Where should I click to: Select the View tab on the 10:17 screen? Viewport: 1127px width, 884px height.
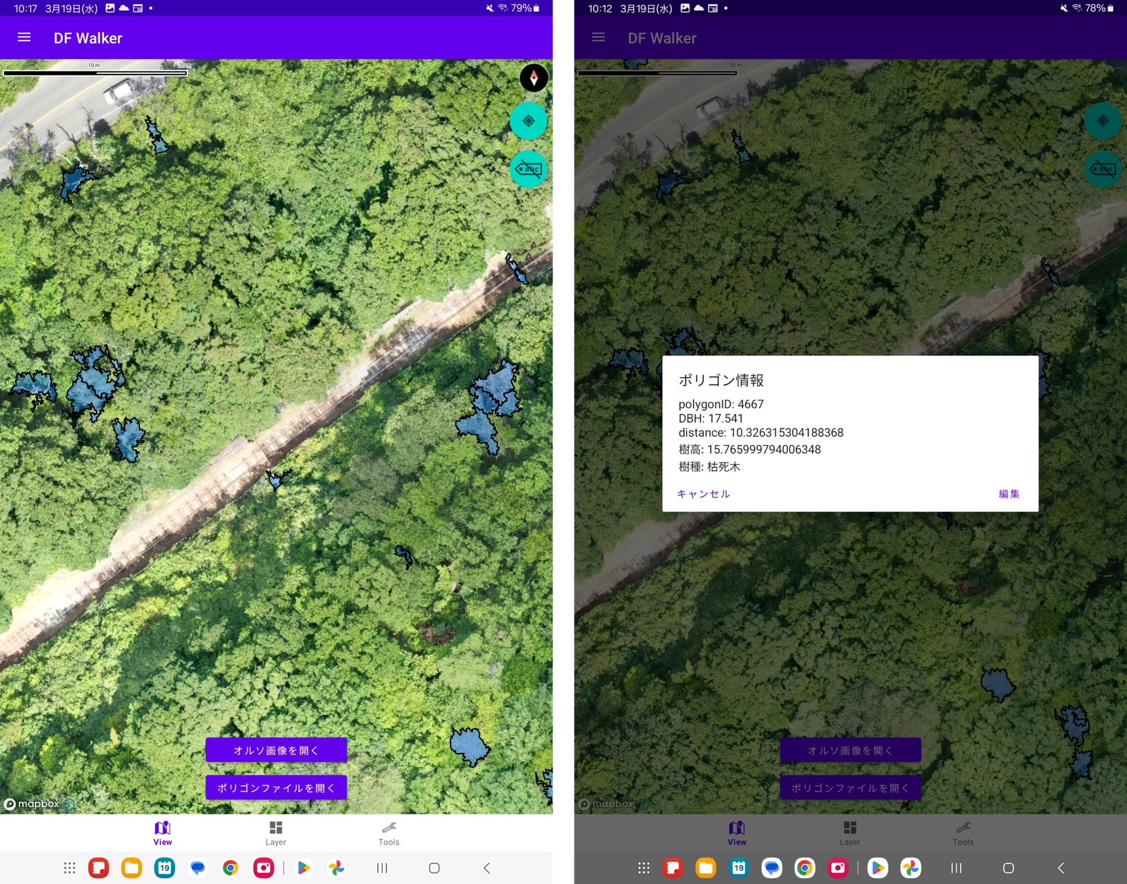coord(162,833)
